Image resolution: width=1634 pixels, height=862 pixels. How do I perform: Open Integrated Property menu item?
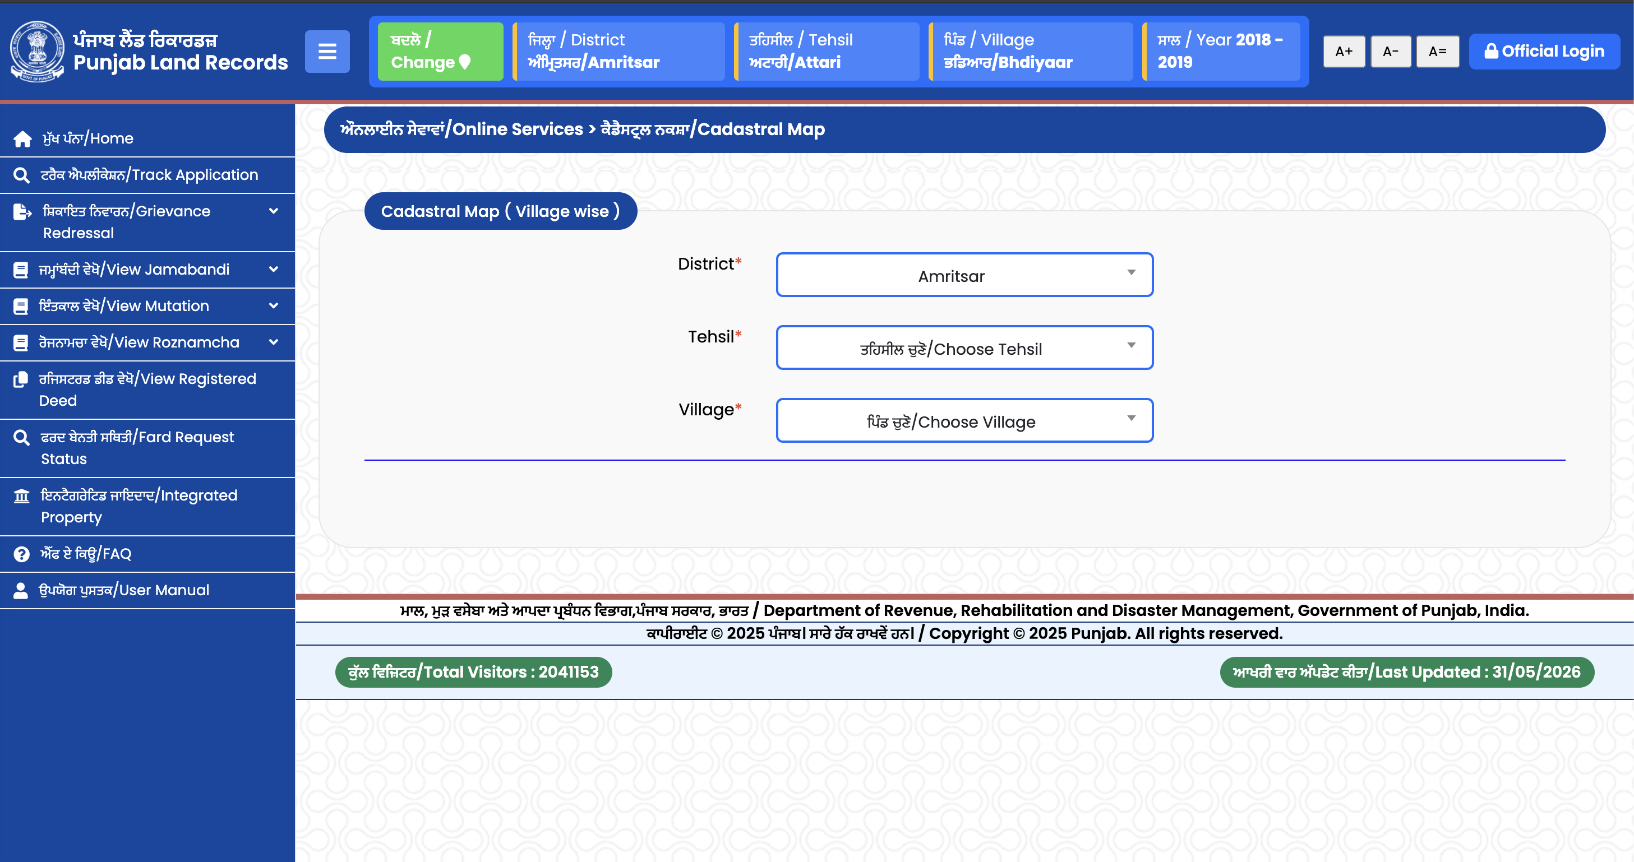[147, 507]
